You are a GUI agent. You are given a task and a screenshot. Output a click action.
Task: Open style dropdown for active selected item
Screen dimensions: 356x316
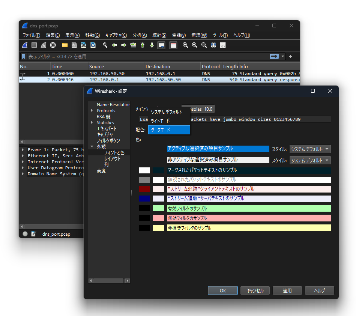pyautogui.click(x=310, y=149)
